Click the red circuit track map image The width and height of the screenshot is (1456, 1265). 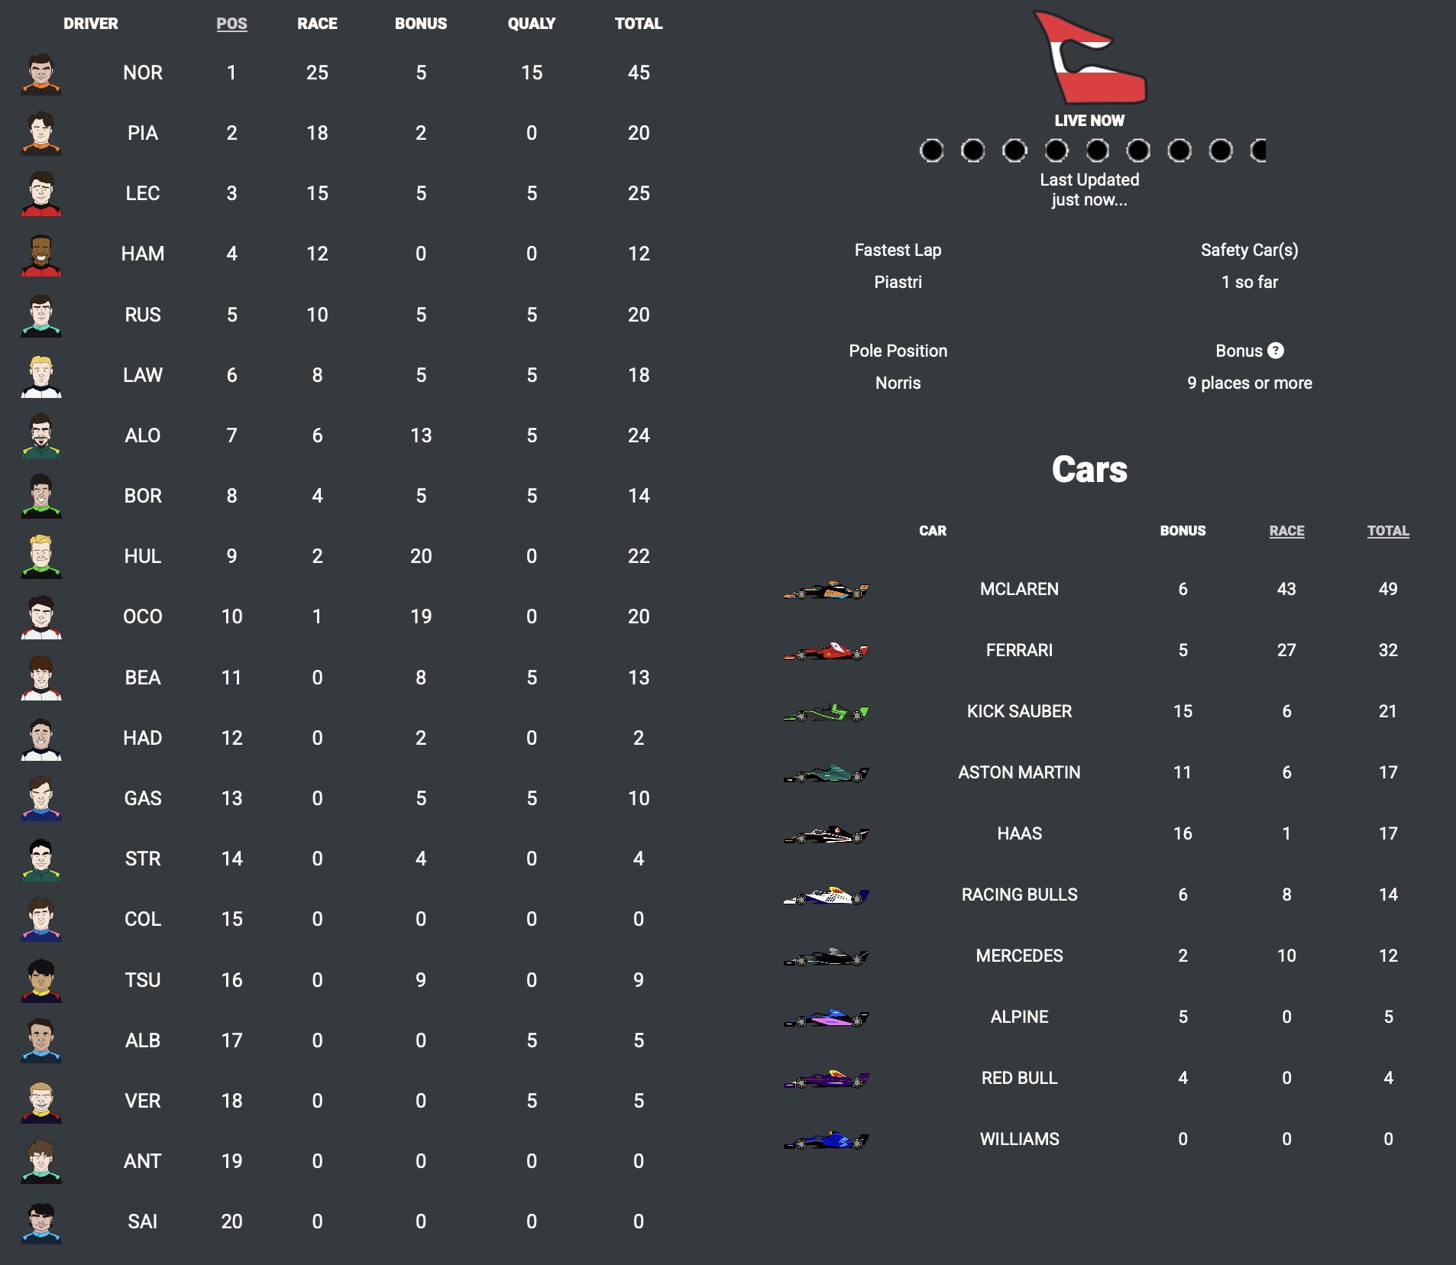[1089, 60]
